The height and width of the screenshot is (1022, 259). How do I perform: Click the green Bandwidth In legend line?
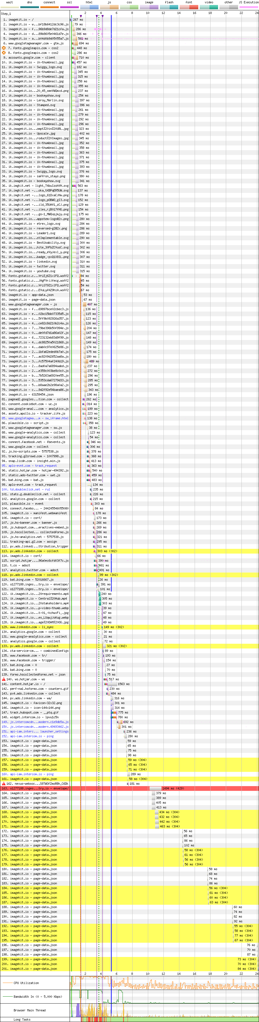8,996
